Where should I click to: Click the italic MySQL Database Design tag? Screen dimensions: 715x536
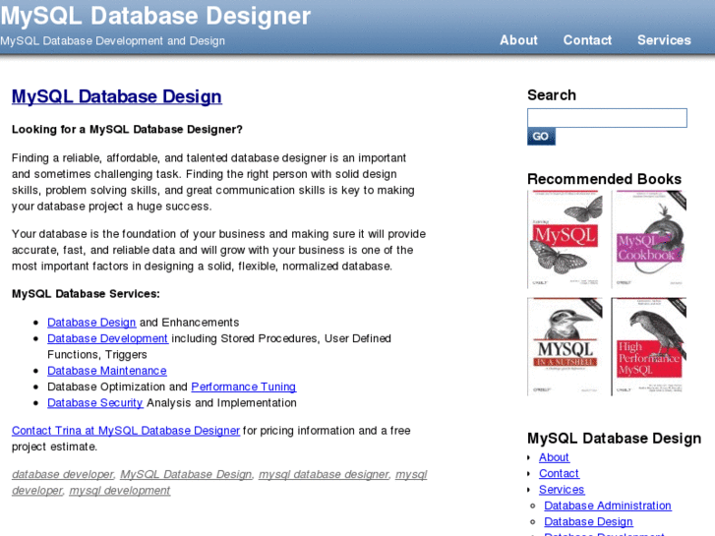186,474
